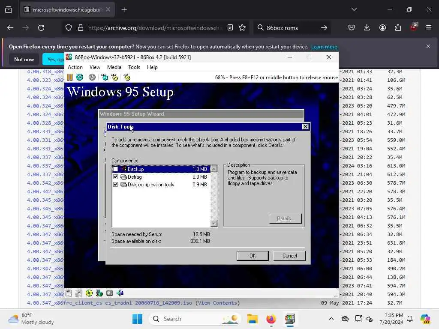The image size is (439, 329).
Task: Click the sound speaker status icon
Action: pos(120,293)
